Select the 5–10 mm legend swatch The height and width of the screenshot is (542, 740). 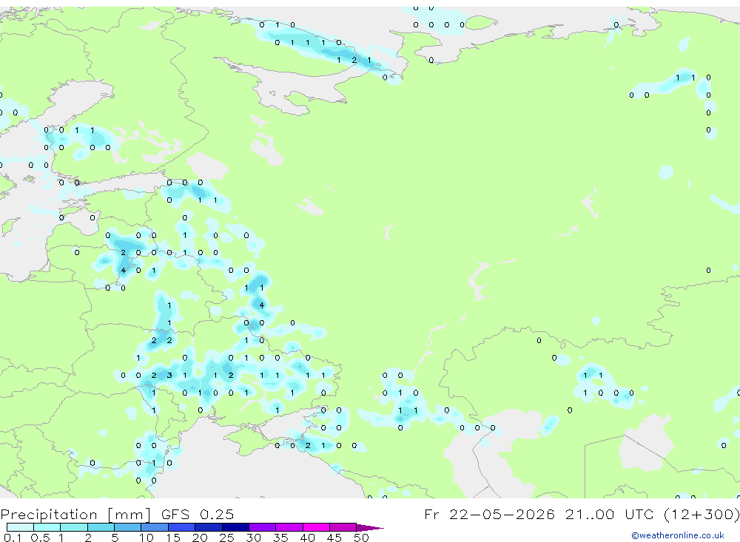coord(128,527)
